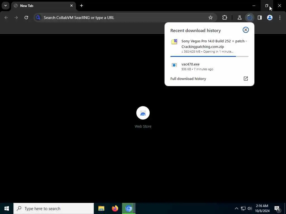Open File Explorer from the taskbar

(101, 208)
